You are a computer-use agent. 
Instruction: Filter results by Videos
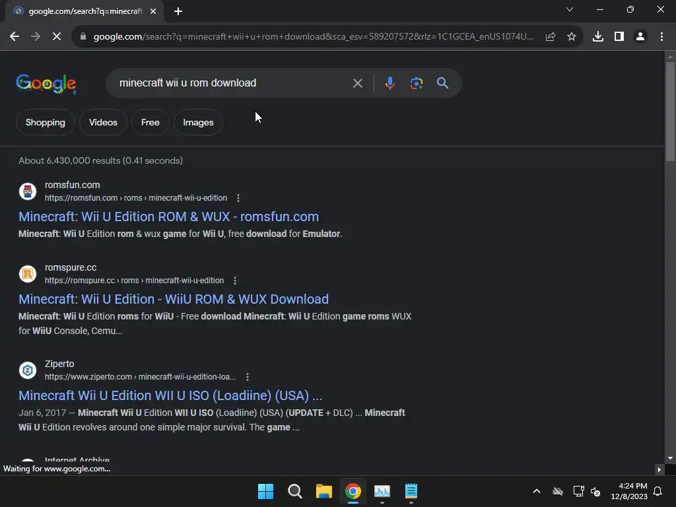[103, 122]
